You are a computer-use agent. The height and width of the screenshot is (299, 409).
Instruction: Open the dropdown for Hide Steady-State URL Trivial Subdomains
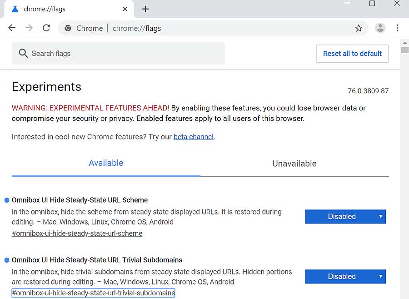pyautogui.click(x=345, y=277)
